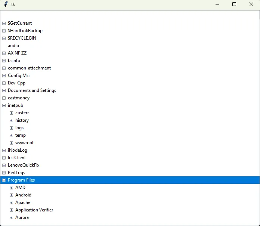
Task: Expand the Application Verifier node
Action: coord(11,210)
